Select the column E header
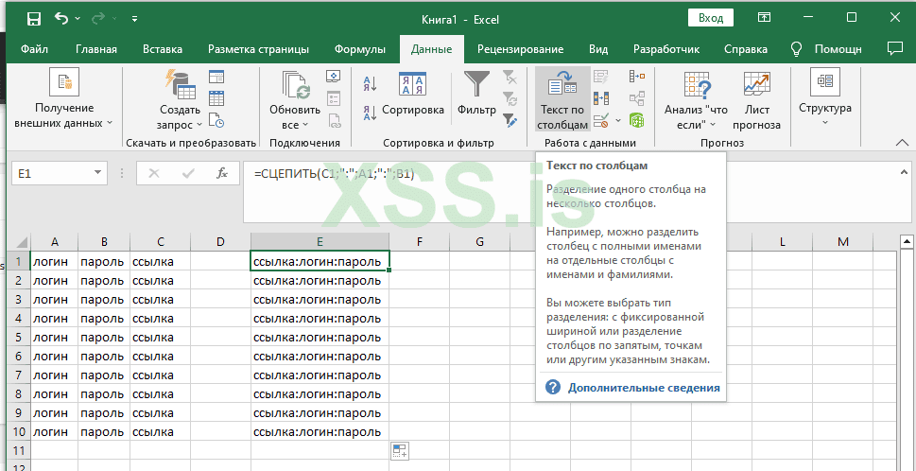The width and height of the screenshot is (916, 471). coord(320,242)
